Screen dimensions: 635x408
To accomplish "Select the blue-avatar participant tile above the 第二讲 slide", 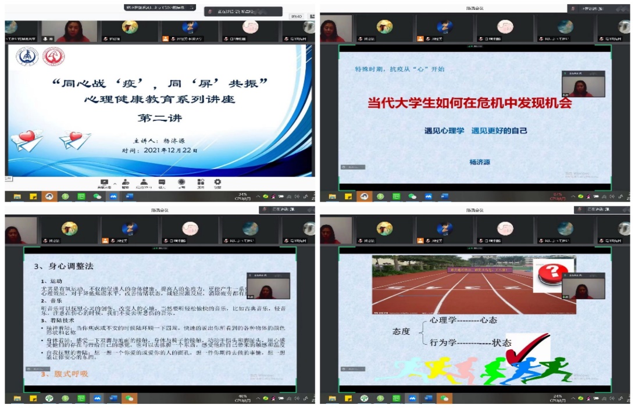I will coord(190,31).
